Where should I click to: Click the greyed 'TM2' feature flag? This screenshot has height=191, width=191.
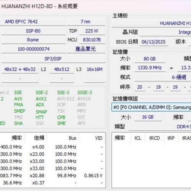point(18,117)
